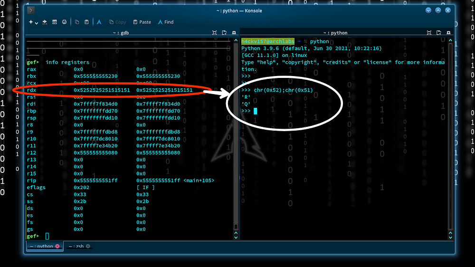This screenshot has width=475, height=267.
Task: Click the 'h4ckv157@archlabs' prompt text
Action: [x=268, y=41]
